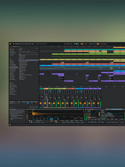Select the Clips icon in Library
Image resolution: width=125 pixels, height=167 pixels.
coord(10,73)
